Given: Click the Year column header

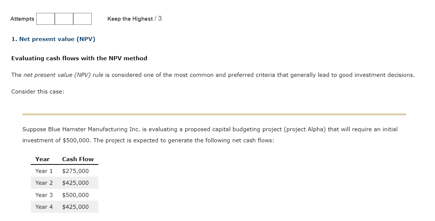Looking at the screenshot, I should click(x=42, y=159).
